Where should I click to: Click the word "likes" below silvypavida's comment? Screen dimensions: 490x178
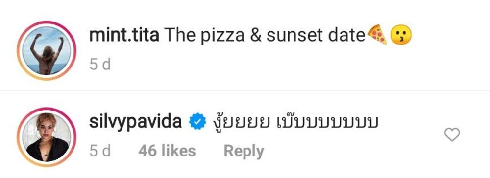(178, 151)
